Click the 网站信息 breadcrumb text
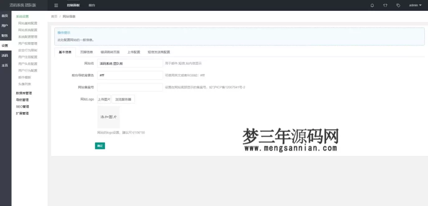The height and width of the screenshot is (206, 428). coord(69,16)
